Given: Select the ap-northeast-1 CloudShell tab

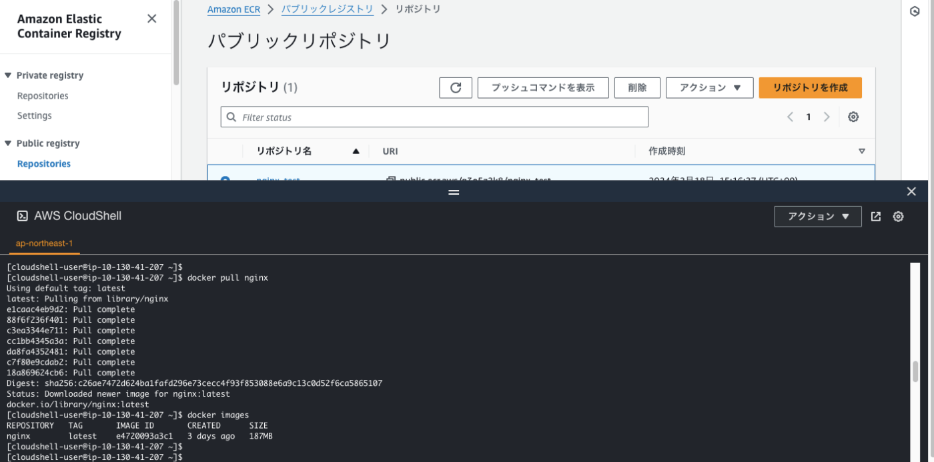Looking at the screenshot, I should [44, 243].
